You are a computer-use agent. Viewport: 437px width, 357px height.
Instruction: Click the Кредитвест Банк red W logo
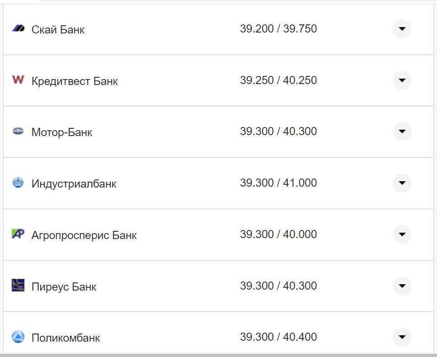point(18,80)
